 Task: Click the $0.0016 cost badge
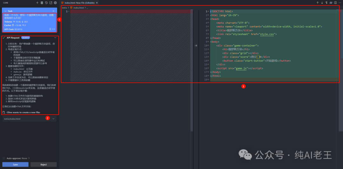click(26, 38)
